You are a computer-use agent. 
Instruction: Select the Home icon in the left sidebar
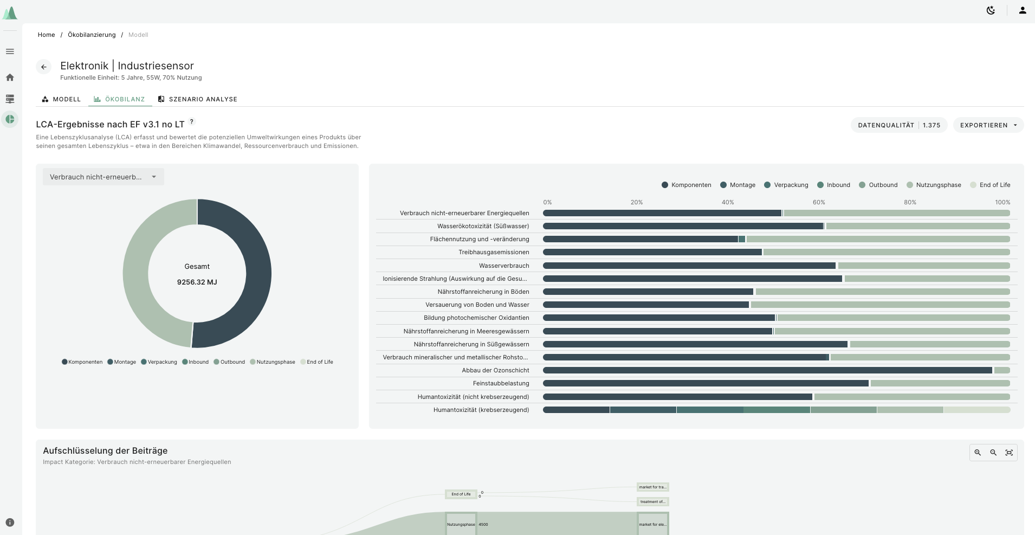(10, 78)
